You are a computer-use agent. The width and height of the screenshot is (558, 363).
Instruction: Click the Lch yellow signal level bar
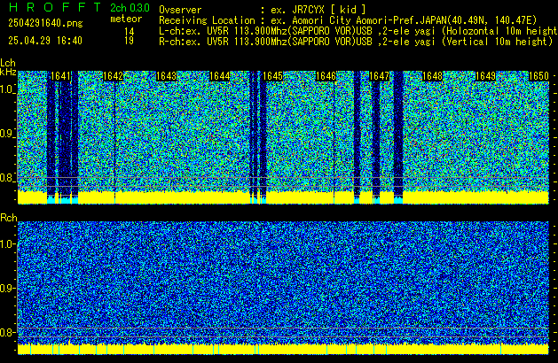tap(283, 197)
